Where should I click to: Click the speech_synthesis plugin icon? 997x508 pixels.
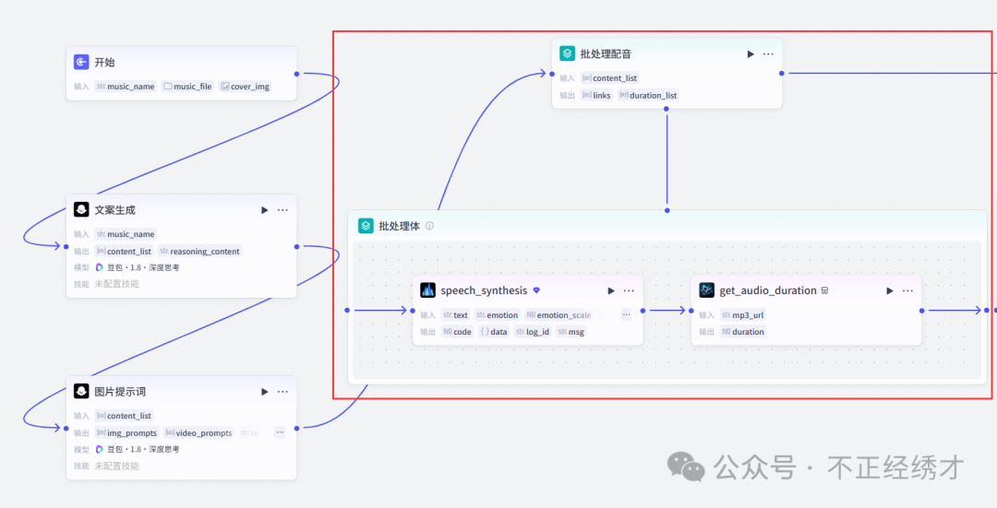click(427, 290)
